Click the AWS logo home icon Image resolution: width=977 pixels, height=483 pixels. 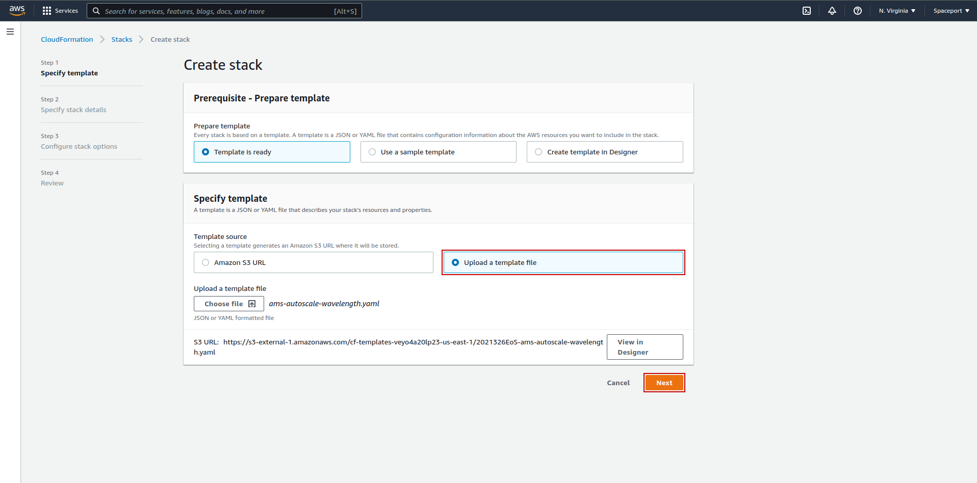click(x=17, y=10)
